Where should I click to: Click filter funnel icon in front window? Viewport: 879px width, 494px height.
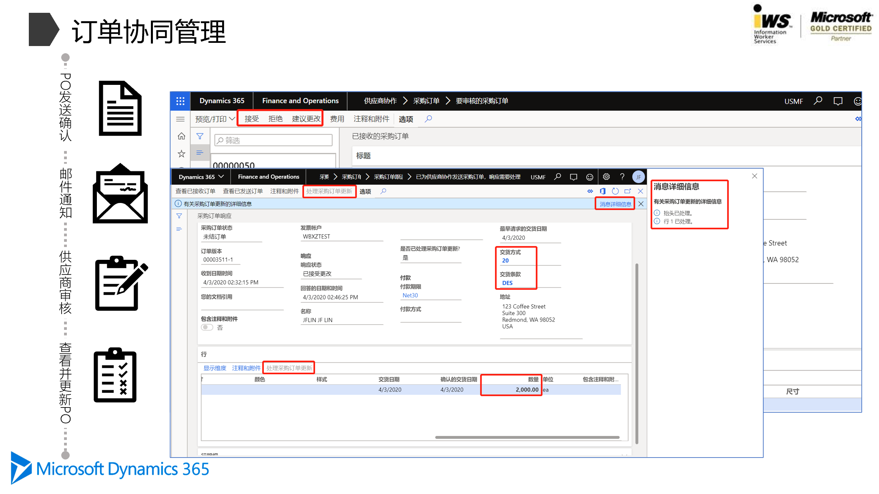click(179, 216)
